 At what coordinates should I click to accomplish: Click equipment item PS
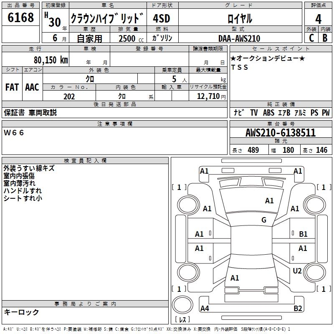coord(314,112)
